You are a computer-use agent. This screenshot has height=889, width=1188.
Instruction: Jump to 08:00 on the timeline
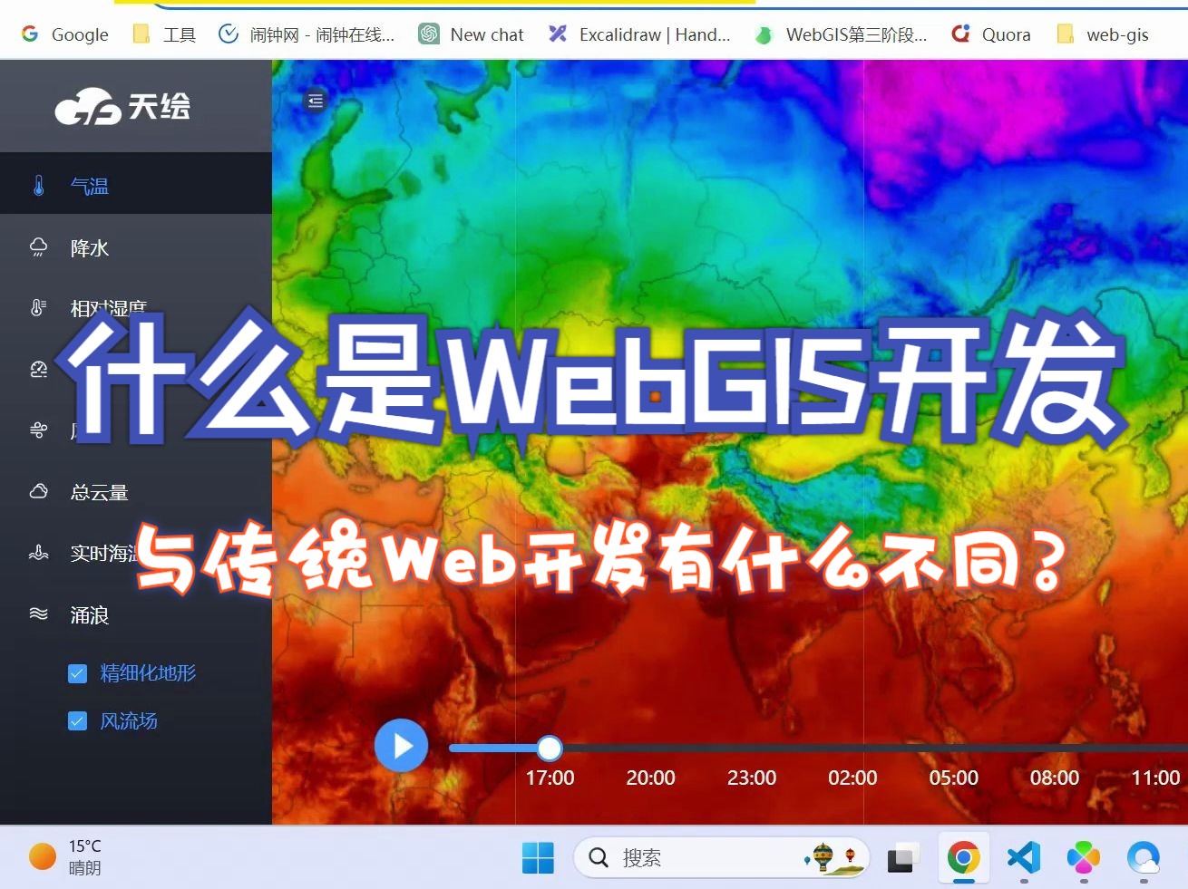(x=1055, y=778)
